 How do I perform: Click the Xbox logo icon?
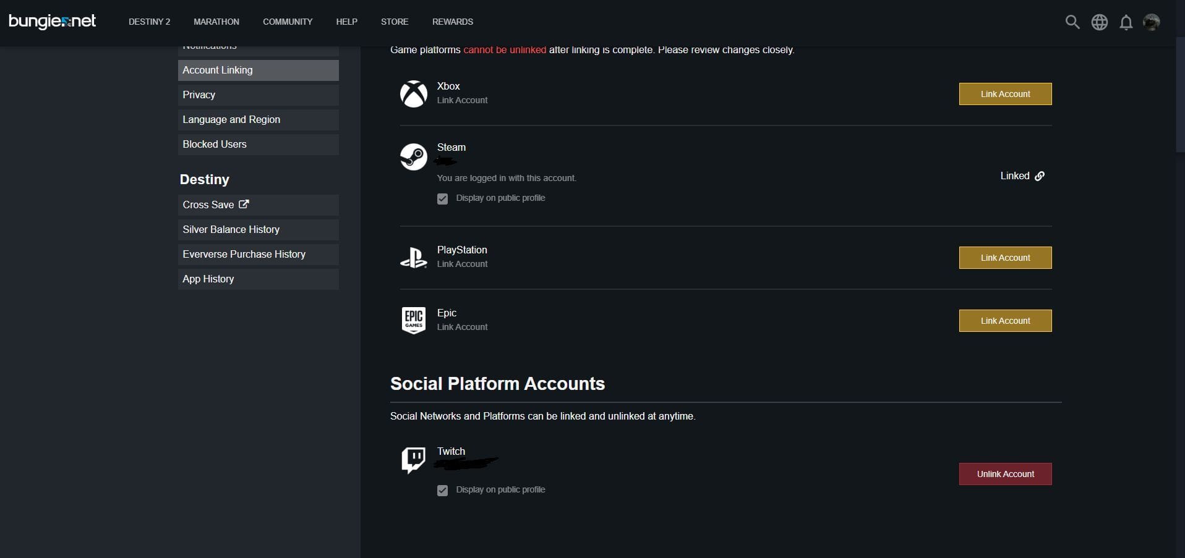click(x=413, y=94)
